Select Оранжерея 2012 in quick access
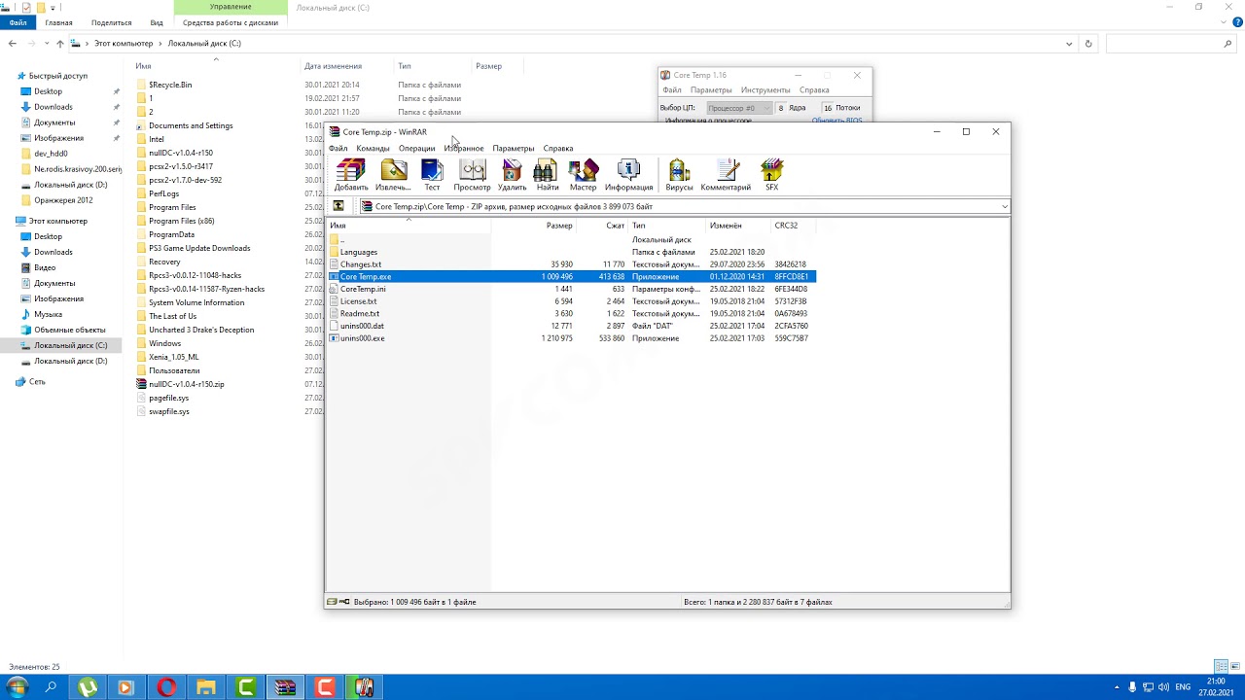 pos(63,200)
